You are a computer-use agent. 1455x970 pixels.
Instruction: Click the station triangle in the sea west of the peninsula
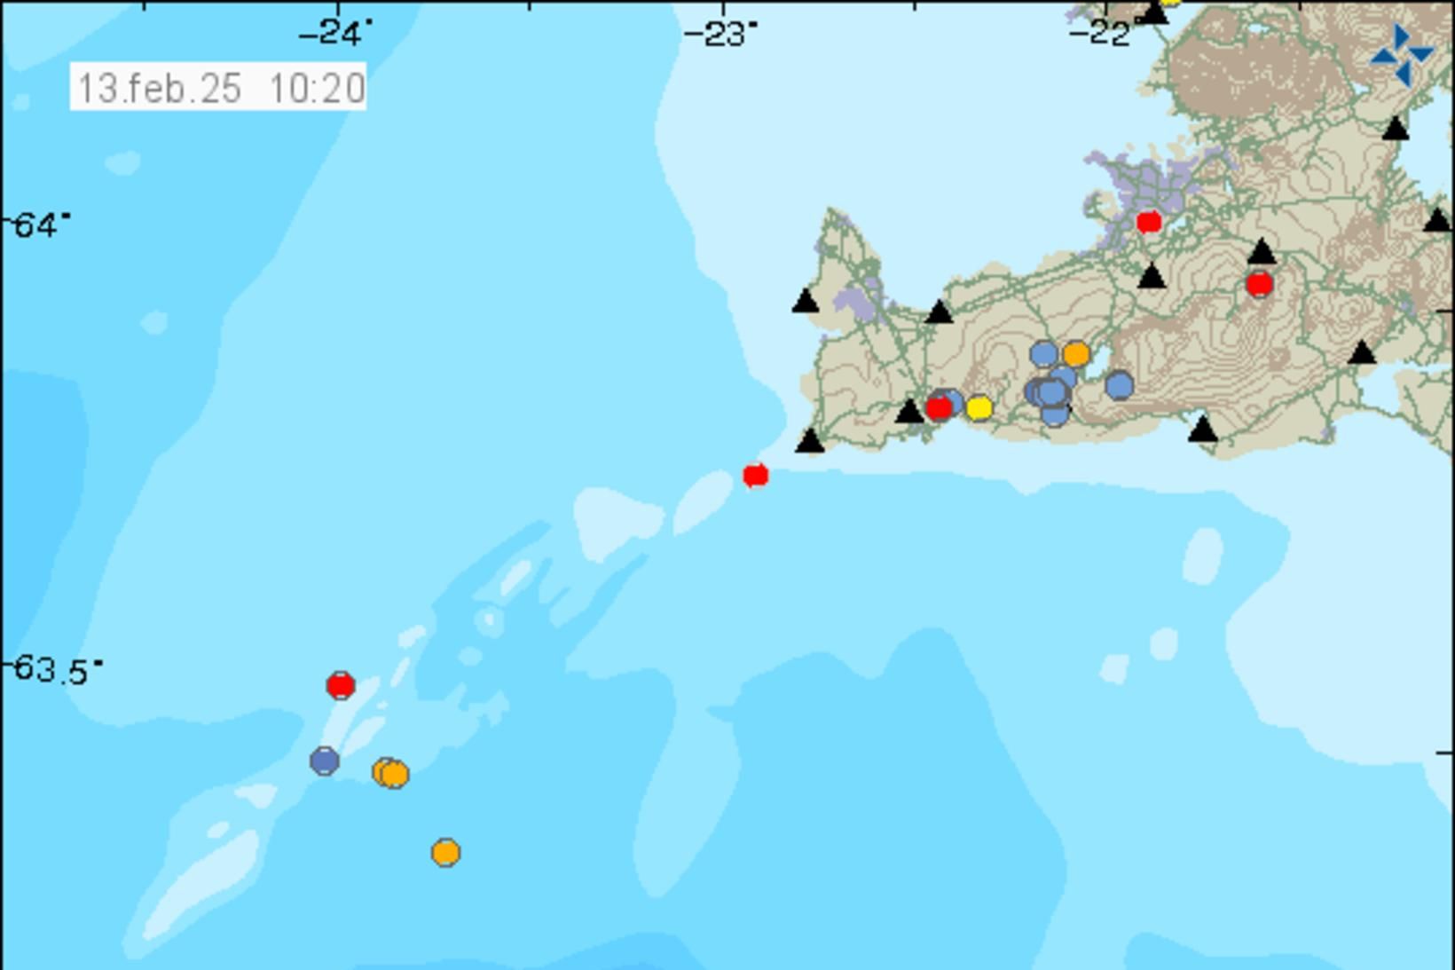click(x=805, y=301)
